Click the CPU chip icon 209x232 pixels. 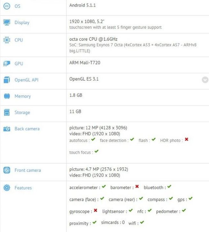(x=7, y=40)
